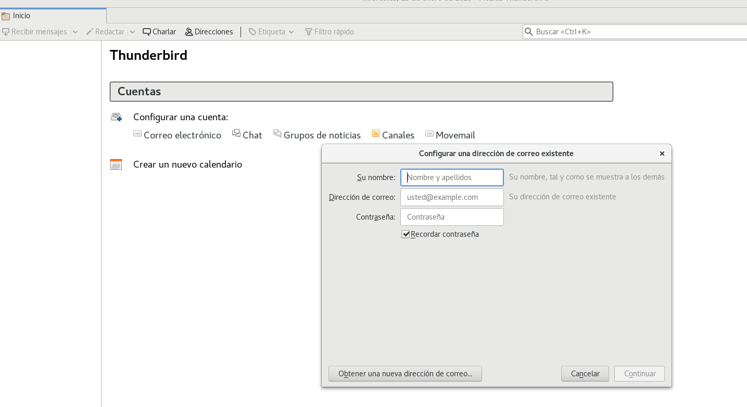Viewport: 747px width, 407px height.
Task: Click the Etiqueta tag icon
Action: (252, 32)
